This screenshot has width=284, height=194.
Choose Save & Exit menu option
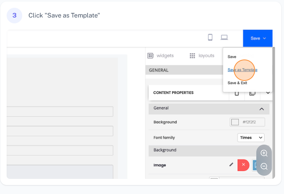point(237,83)
